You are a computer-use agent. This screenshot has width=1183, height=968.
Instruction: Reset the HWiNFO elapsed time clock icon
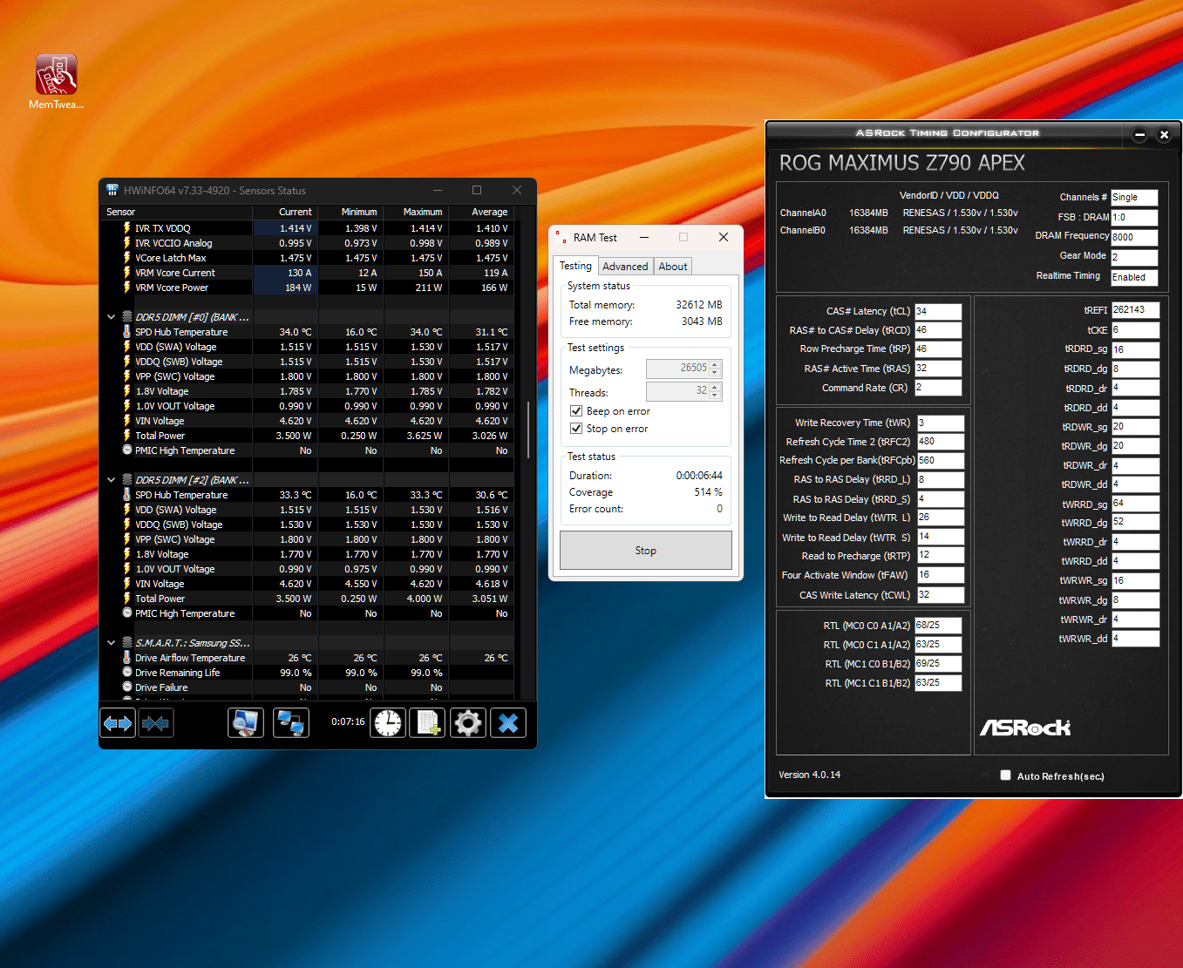388,723
